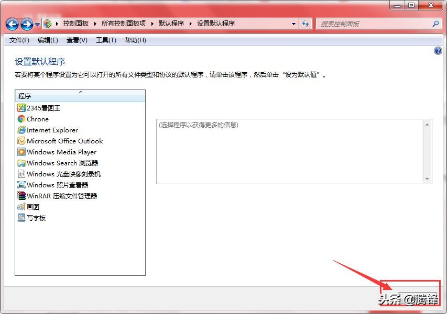The height and width of the screenshot is (314, 447).
Task: Click the 选择程序以获得更多的信息 description box
Action: [294, 151]
